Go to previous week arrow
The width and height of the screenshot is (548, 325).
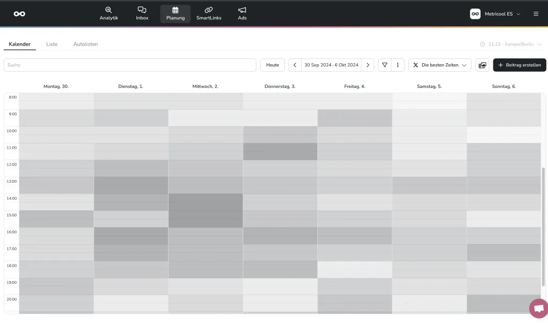click(x=295, y=65)
